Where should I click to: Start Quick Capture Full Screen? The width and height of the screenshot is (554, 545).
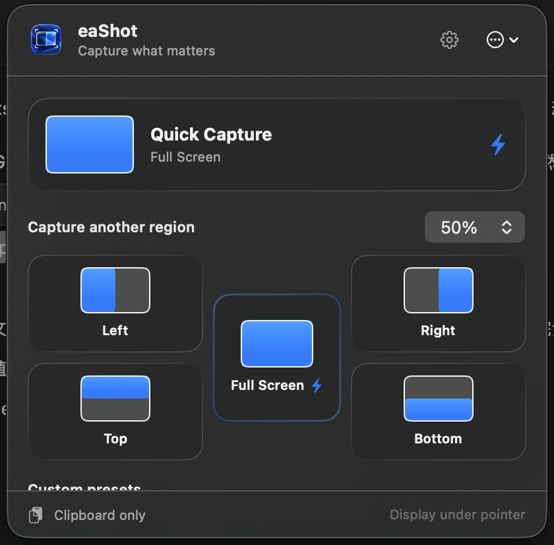(276, 144)
